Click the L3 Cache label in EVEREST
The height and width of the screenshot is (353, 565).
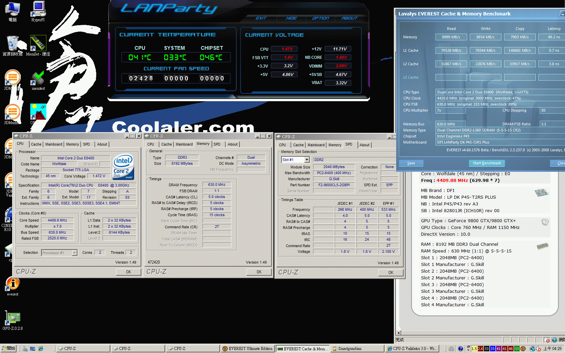(411, 77)
